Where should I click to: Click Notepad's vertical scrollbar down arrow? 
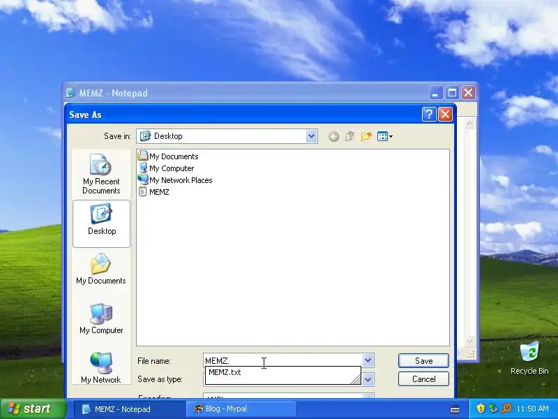click(x=469, y=341)
